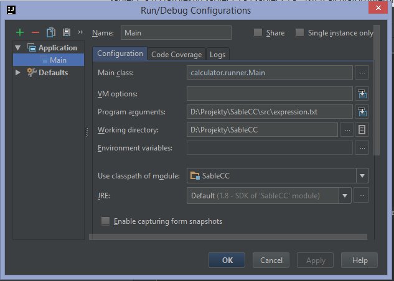Browse Working directory ellipsis button
The image size is (394, 281).
347,130
